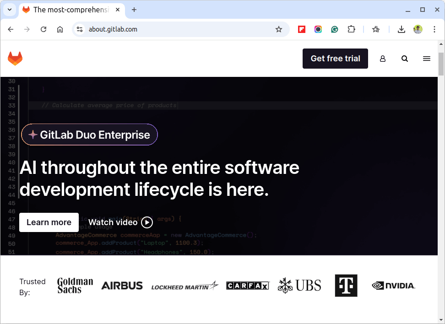Click the NVIDIA logo
The width and height of the screenshot is (445, 324).
point(393,286)
